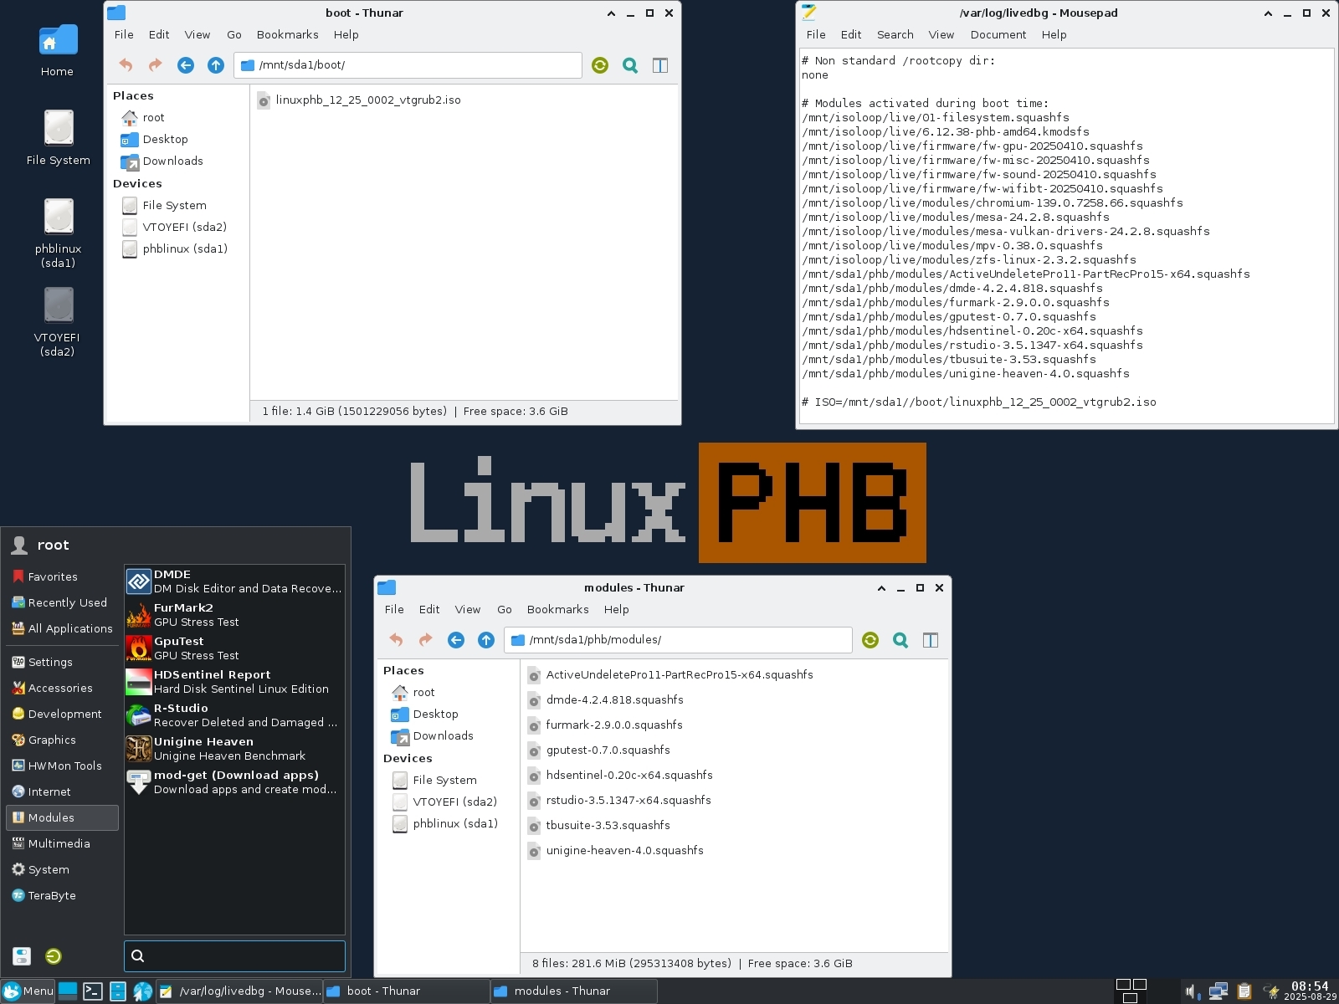Launch FurMark2 GPU stress test
This screenshot has width=1339, height=1004.
[x=234, y=615]
